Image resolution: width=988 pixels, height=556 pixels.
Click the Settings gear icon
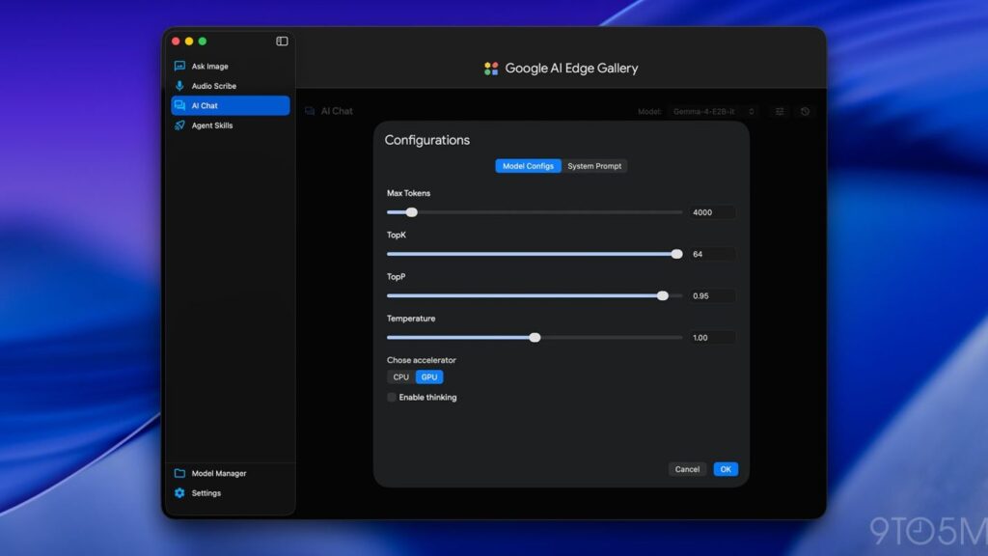point(179,493)
